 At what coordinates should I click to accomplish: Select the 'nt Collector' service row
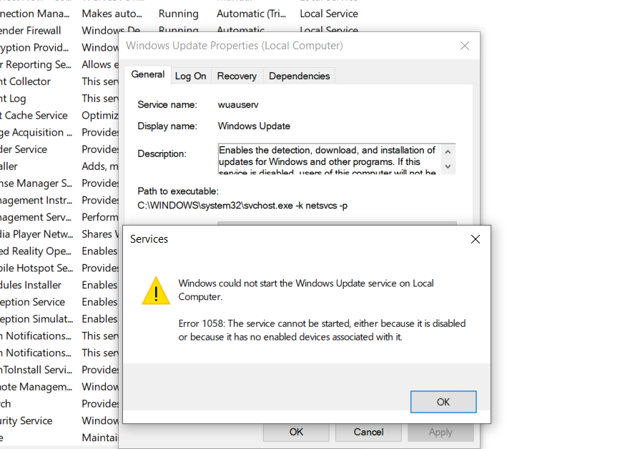59,81
